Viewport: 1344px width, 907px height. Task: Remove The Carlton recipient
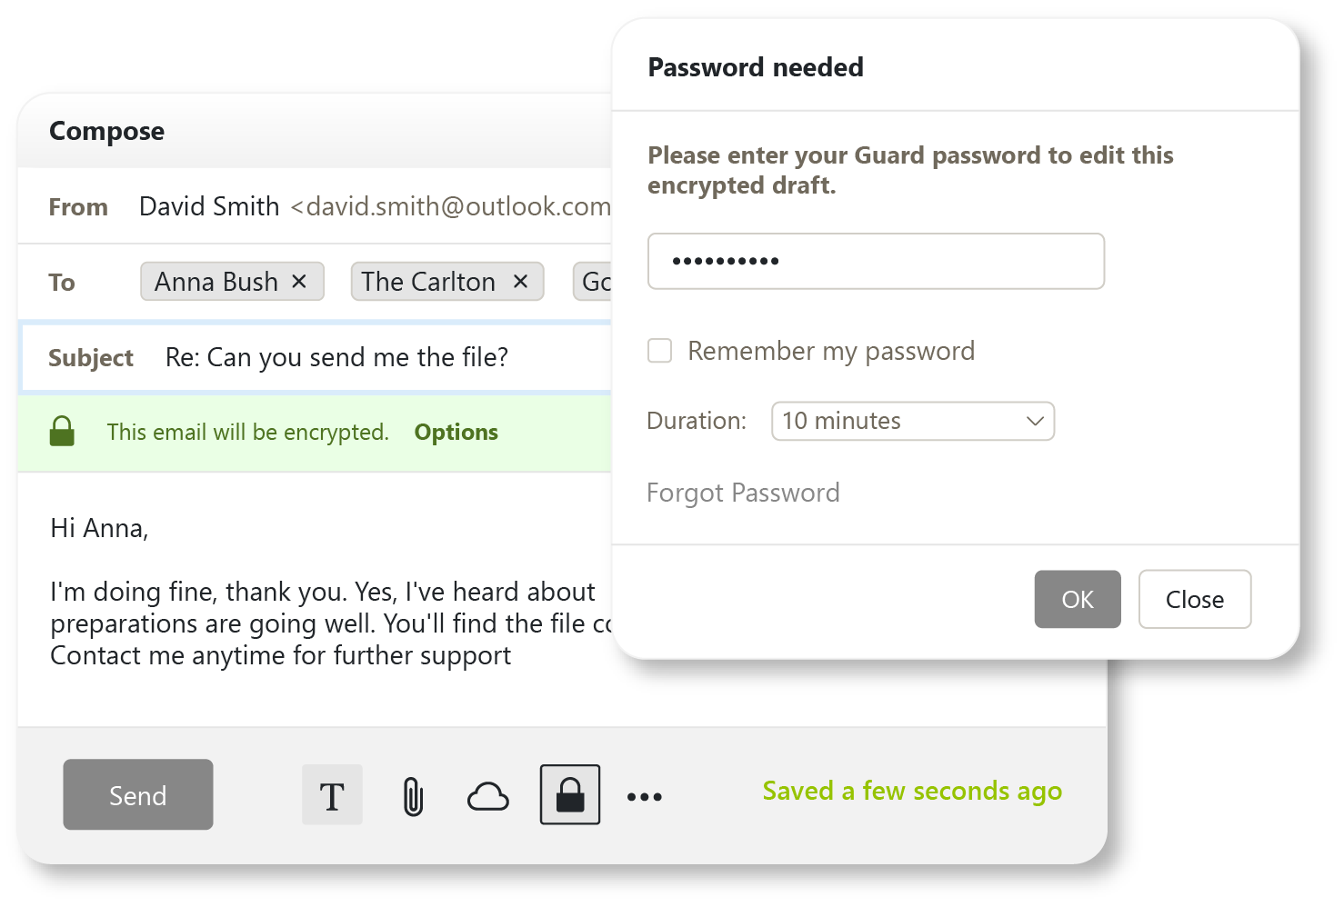521,282
